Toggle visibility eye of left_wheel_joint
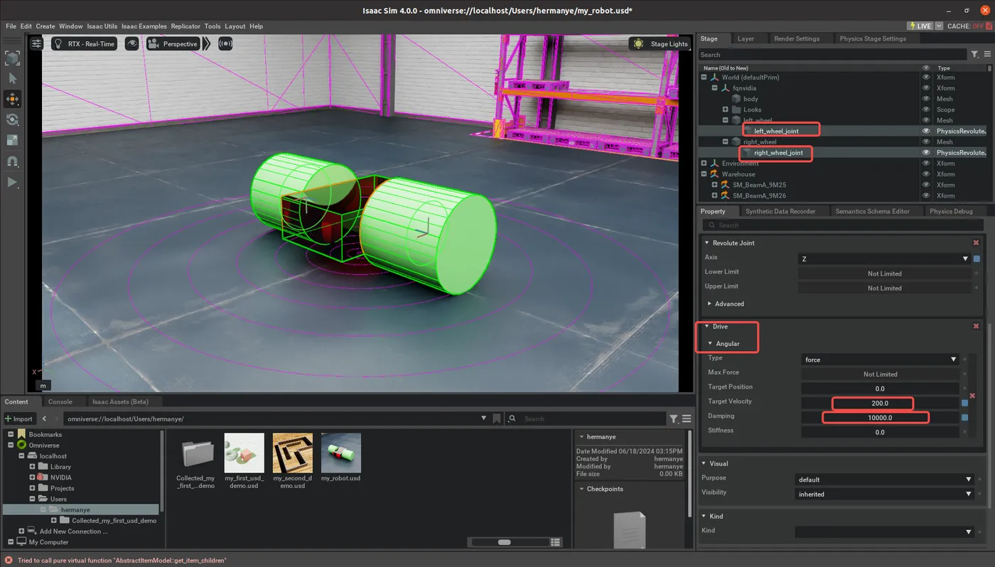This screenshot has width=995, height=567. [925, 131]
